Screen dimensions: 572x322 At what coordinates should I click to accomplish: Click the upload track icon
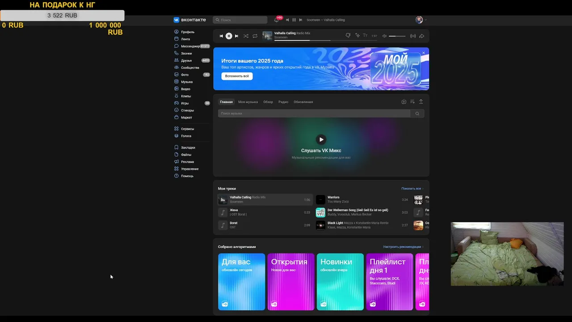click(x=421, y=102)
